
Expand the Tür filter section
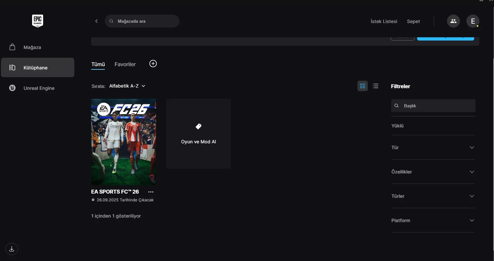[433, 148]
